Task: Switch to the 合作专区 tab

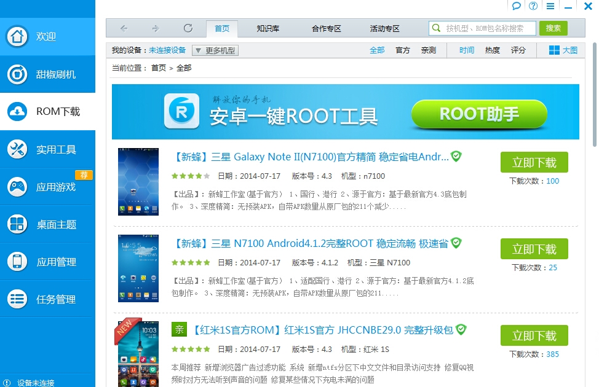Action: 326,29
